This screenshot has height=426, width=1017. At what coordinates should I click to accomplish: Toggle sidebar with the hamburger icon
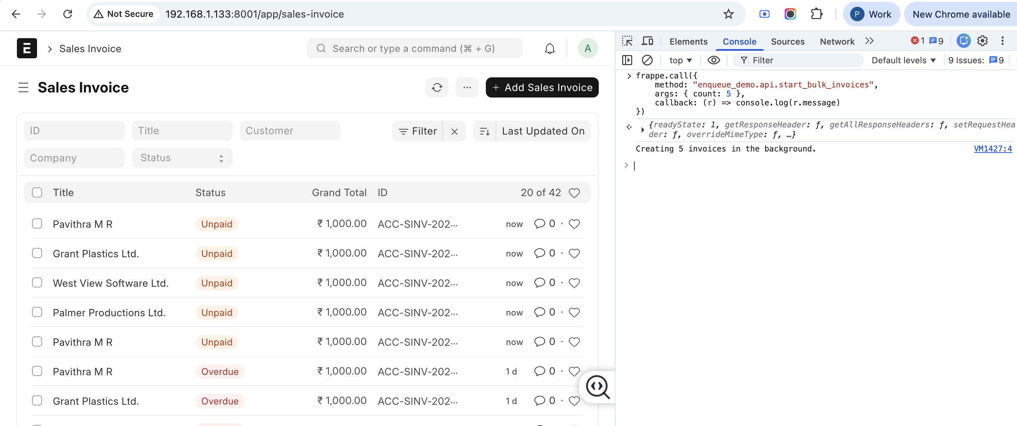23,87
